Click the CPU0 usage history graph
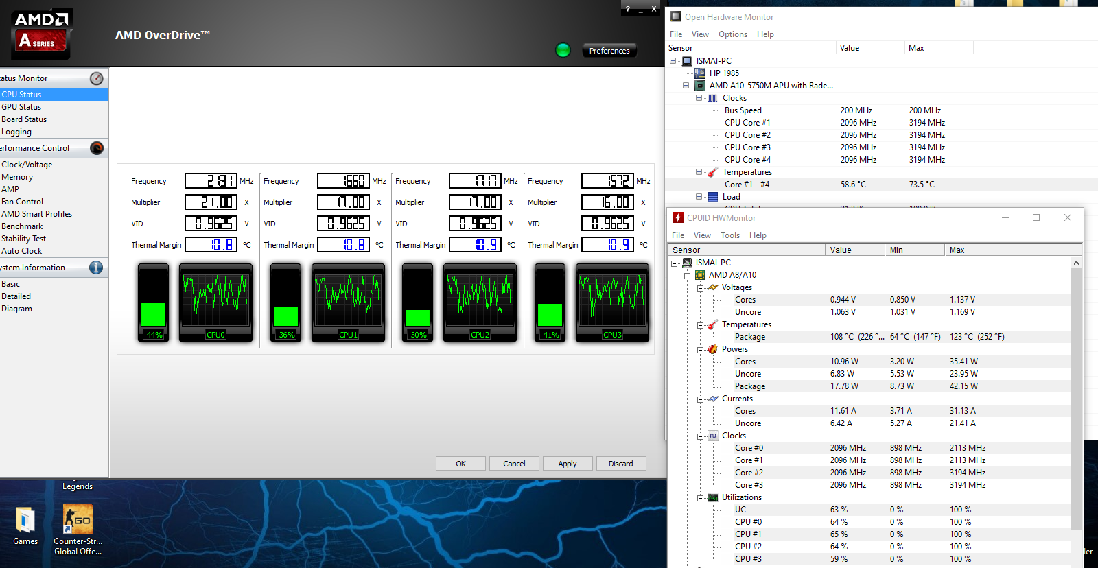This screenshot has height=568, width=1098. 215,303
